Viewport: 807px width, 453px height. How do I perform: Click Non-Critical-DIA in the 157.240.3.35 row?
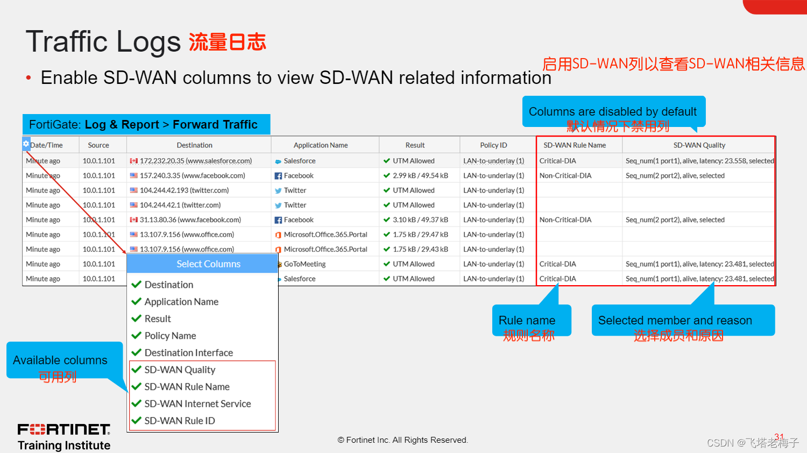tap(565, 175)
